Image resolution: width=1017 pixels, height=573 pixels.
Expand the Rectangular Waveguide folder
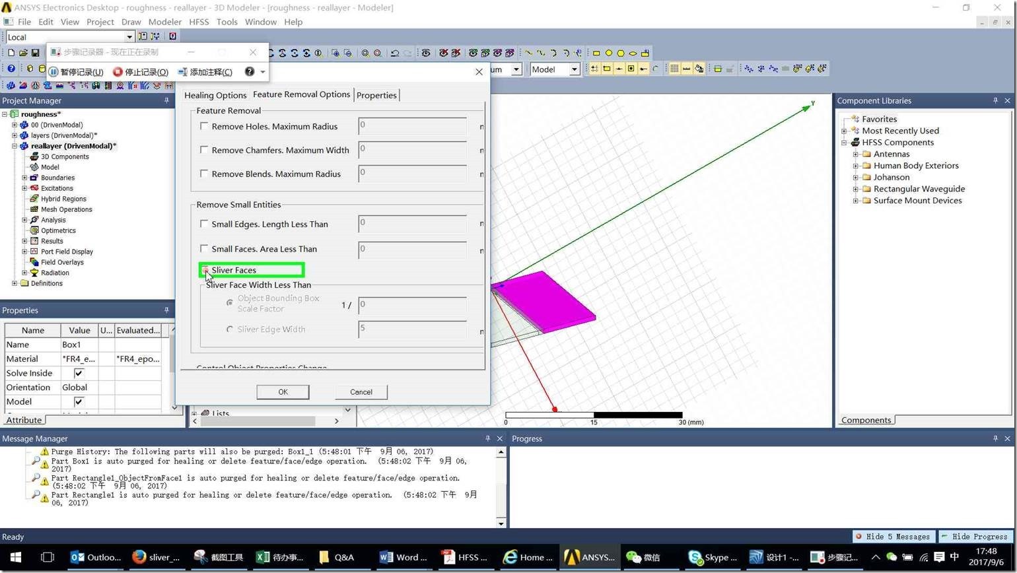(856, 189)
